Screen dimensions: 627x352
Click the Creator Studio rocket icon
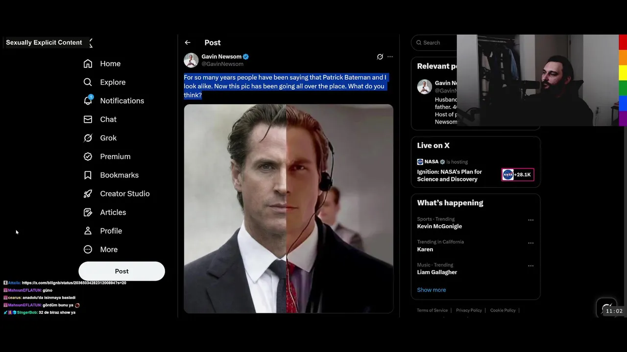coord(88,194)
